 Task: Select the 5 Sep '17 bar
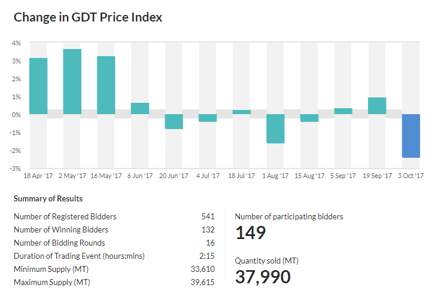tap(343, 111)
